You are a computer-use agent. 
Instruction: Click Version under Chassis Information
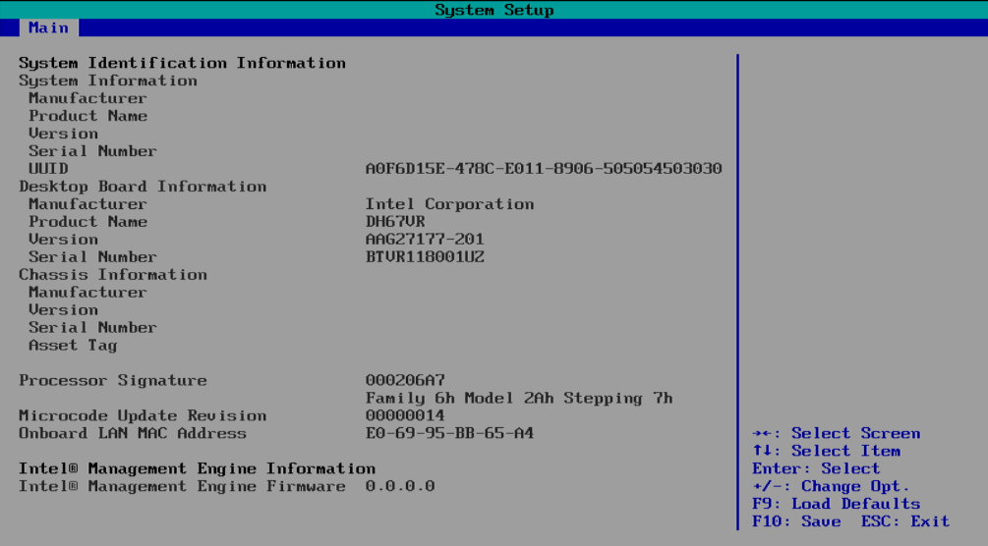click(x=63, y=310)
